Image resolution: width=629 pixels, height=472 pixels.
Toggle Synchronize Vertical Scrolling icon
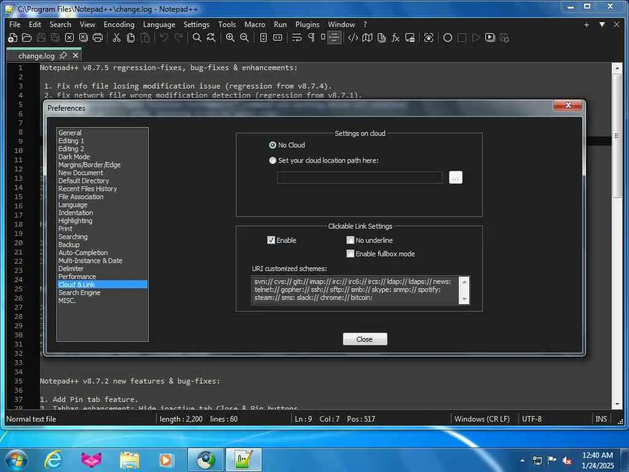click(263, 37)
